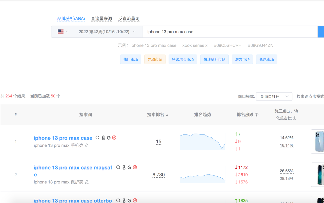Select the 热门市场 filter
Viewport: 324px width, 203px height.
point(131,59)
